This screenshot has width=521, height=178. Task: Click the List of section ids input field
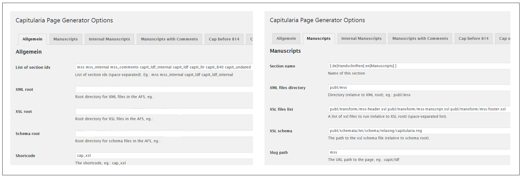pyautogui.click(x=163, y=67)
